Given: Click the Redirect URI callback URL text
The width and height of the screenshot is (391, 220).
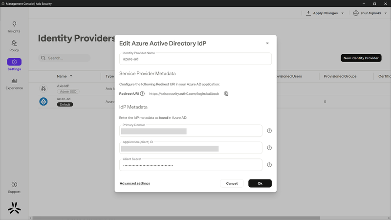Looking at the screenshot, I should tap(184, 93).
